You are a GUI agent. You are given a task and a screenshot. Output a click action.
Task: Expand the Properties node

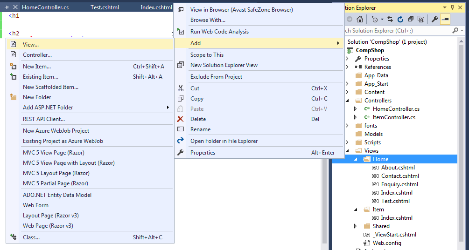347,59
